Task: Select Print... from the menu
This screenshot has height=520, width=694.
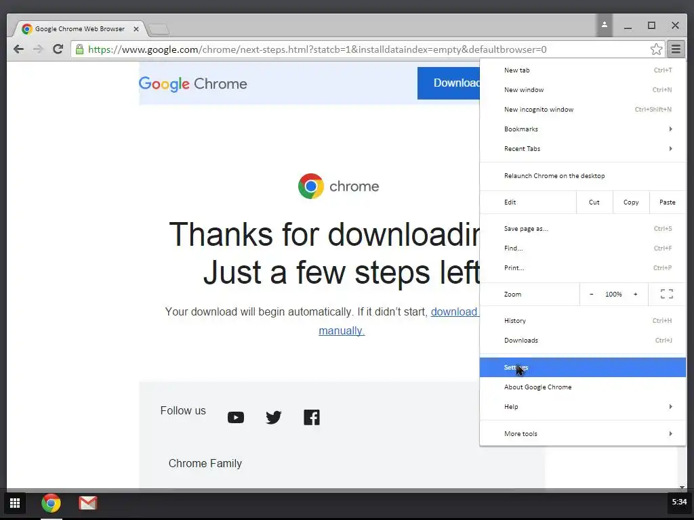Action: coord(582,268)
